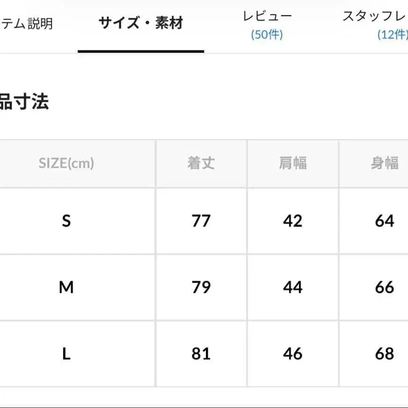The width and height of the screenshot is (408, 408).
Task: Open the サイズ・素材 tab
Action: 140,23
